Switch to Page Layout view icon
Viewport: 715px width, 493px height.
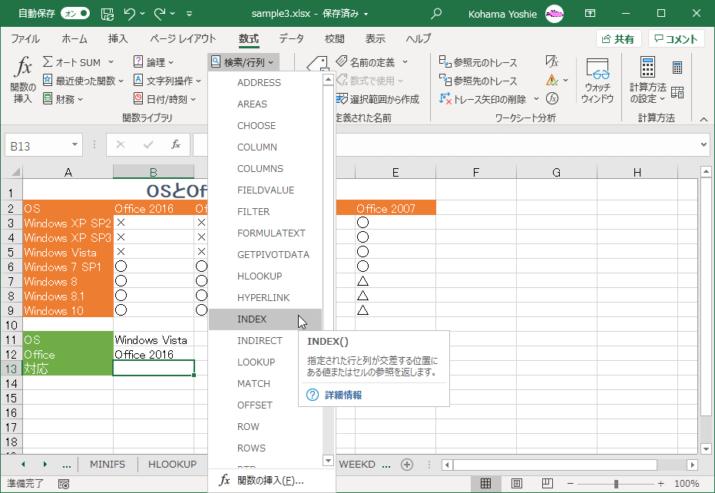517,484
